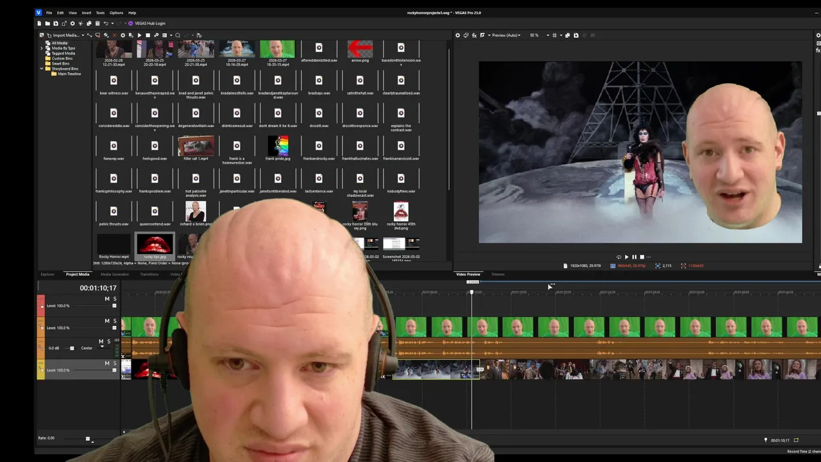Stop media preview in Project Media toolbar
Image resolution: width=821 pixels, height=462 pixels.
[x=148, y=35]
